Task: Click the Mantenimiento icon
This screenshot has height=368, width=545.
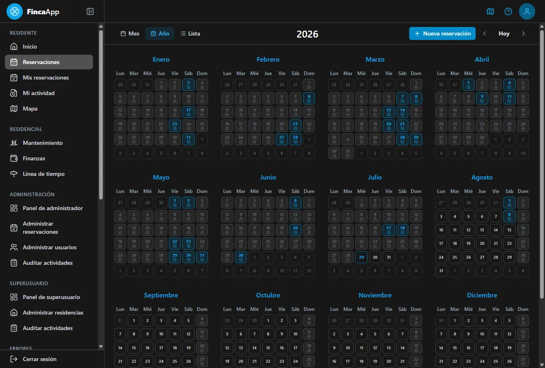Action: coord(14,143)
